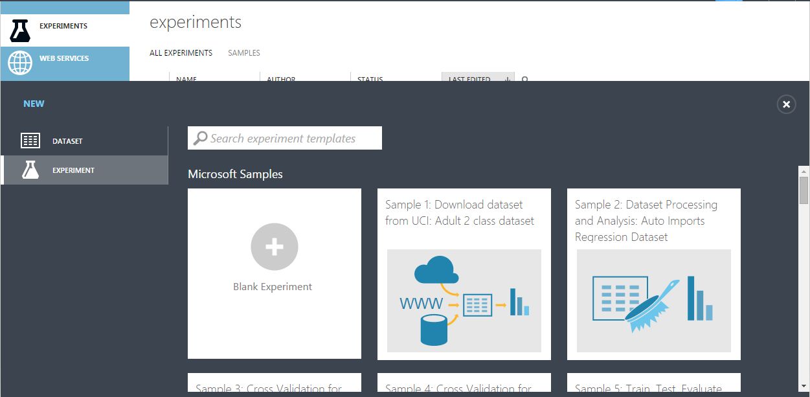The width and height of the screenshot is (810, 397).
Task: Switch to All Experiments tab
Action: pyautogui.click(x=181, y=53)
